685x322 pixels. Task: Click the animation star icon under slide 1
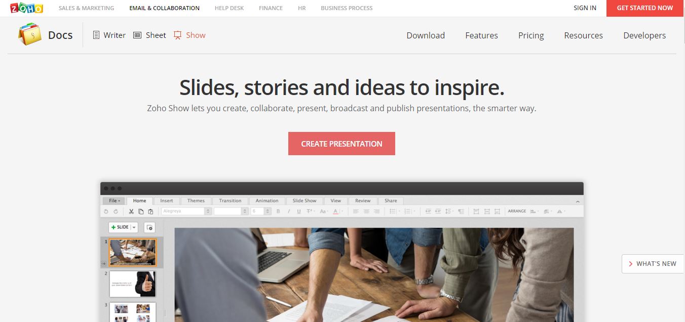(104, 263)
